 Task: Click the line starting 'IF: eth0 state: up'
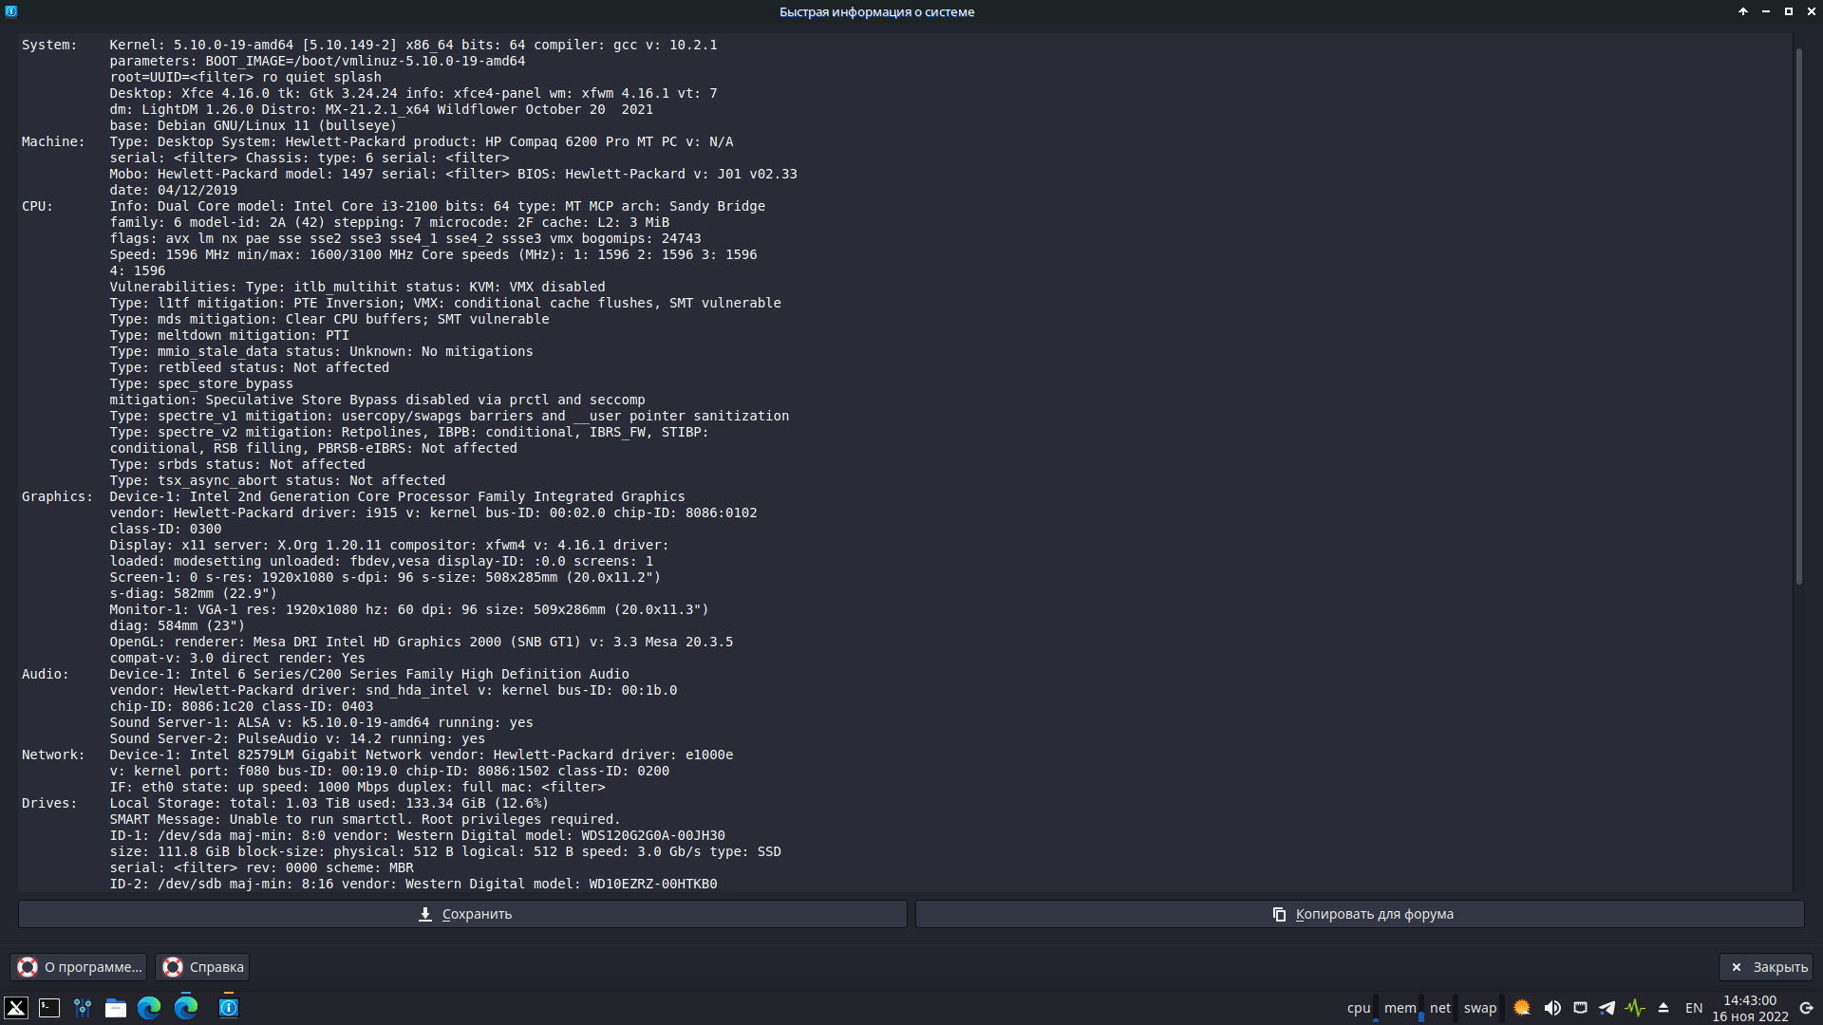tap(357, 787)
